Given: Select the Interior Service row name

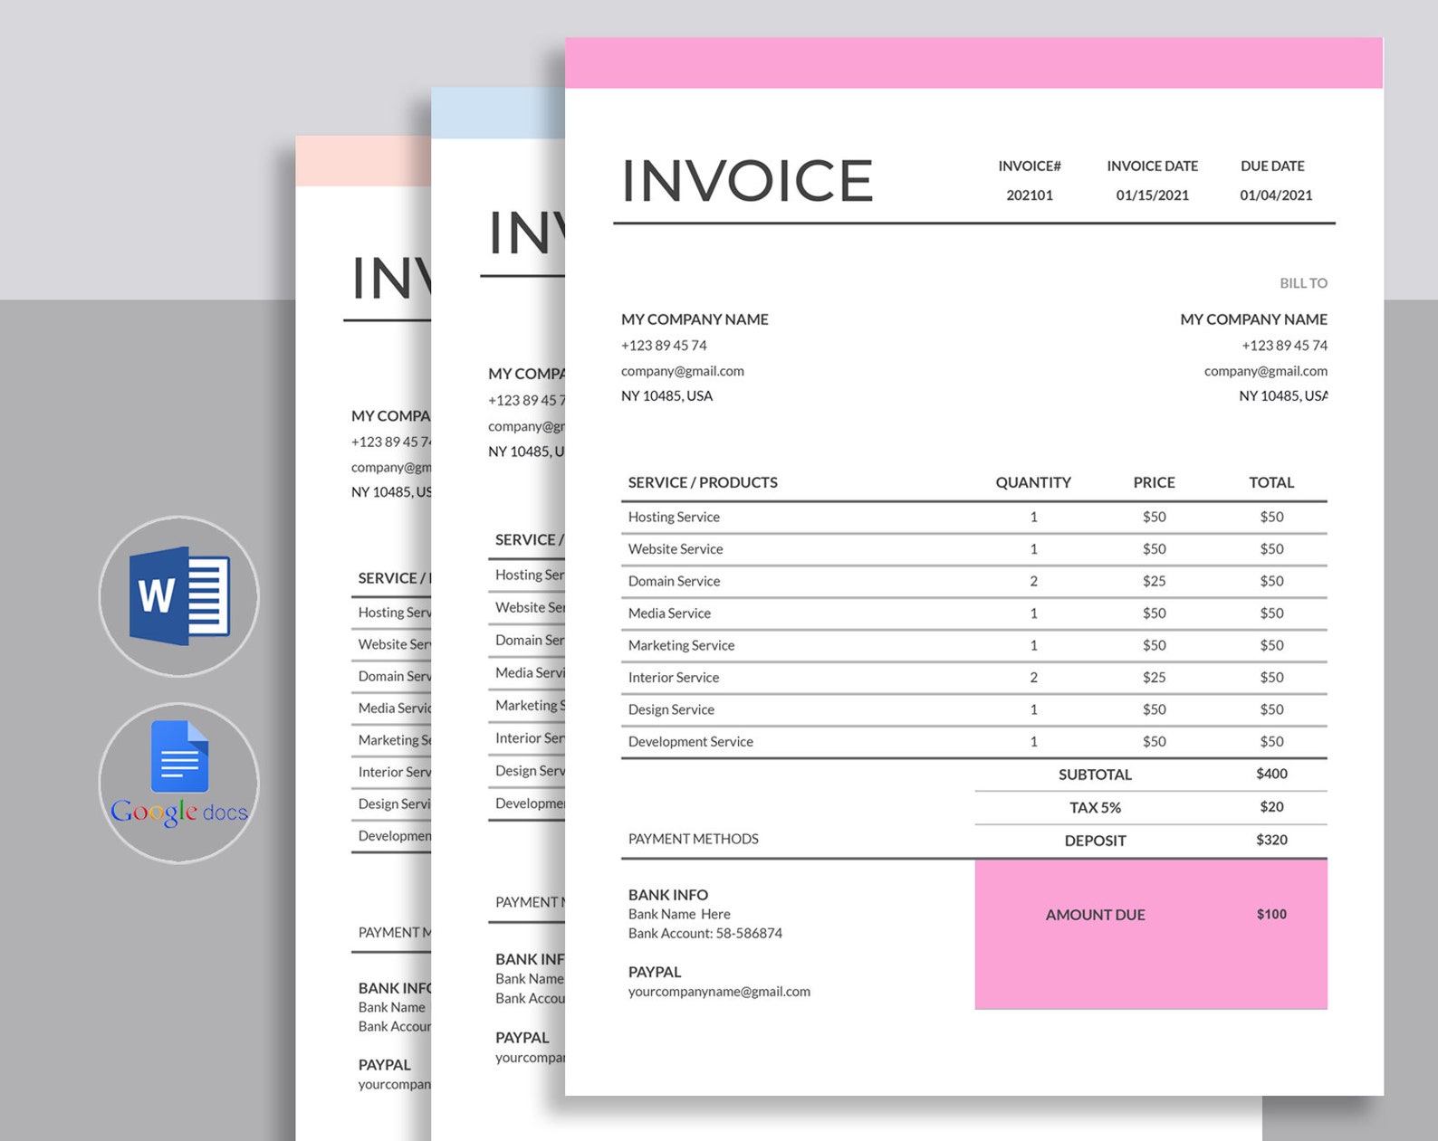Looking at the screenshot, I should tap(674, 678).
